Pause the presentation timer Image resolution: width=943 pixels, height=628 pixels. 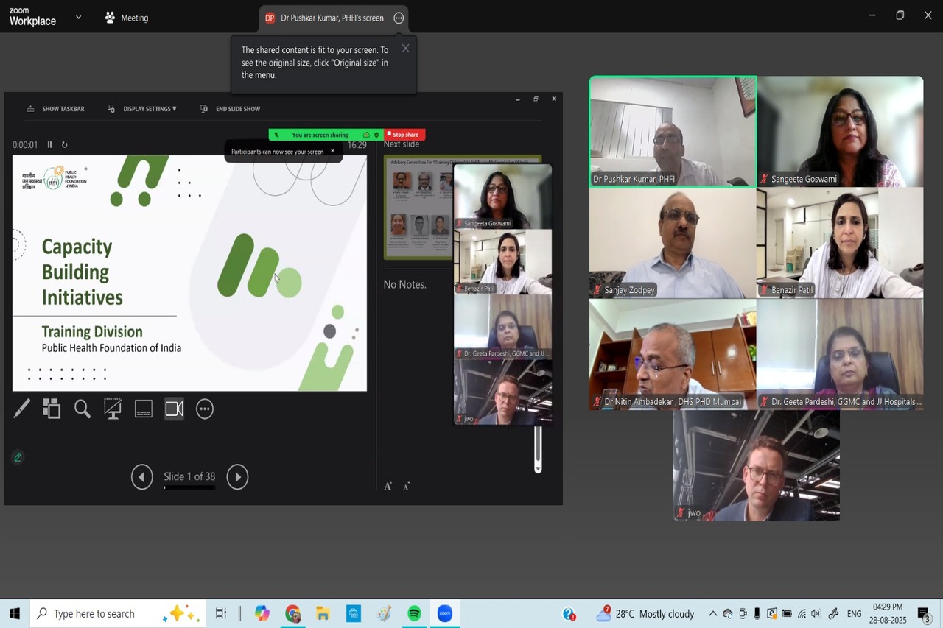tap(50, 145)
